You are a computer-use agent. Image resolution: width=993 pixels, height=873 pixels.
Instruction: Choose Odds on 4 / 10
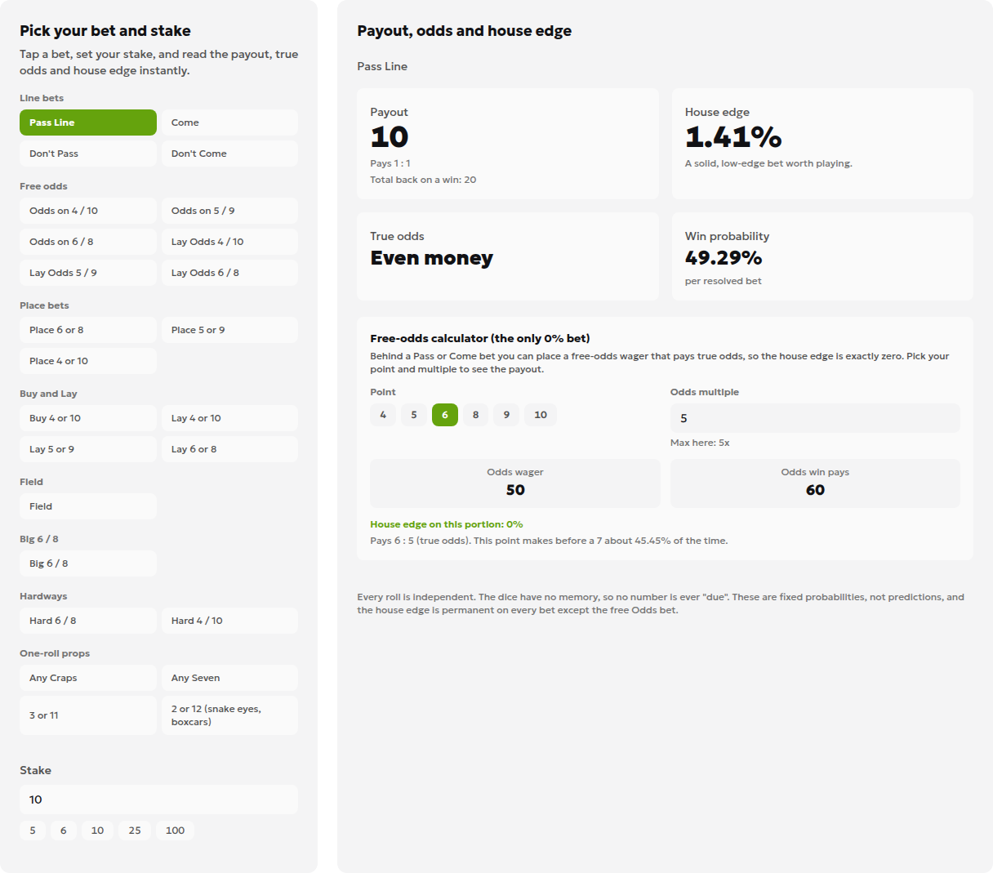pyautogui.click(x=88, y=211)
